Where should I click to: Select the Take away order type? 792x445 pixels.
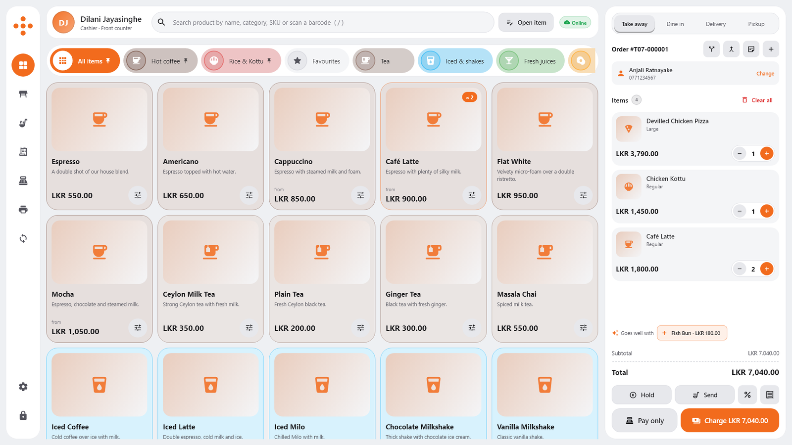[635, 24]
